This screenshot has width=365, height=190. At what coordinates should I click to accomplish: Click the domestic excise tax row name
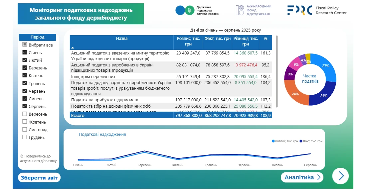112,67
